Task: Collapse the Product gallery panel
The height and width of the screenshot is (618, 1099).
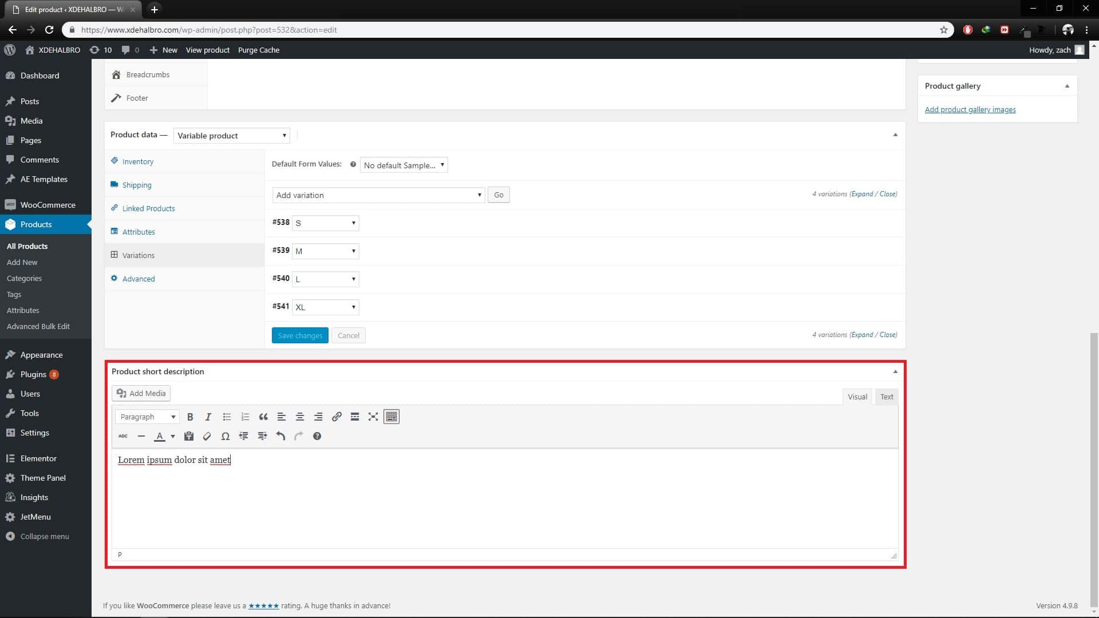Action: click(1067, 86)
